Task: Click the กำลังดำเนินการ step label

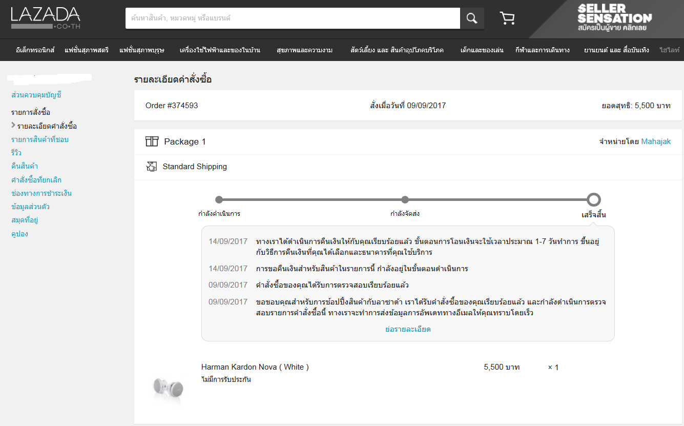Action: point(219,213)
